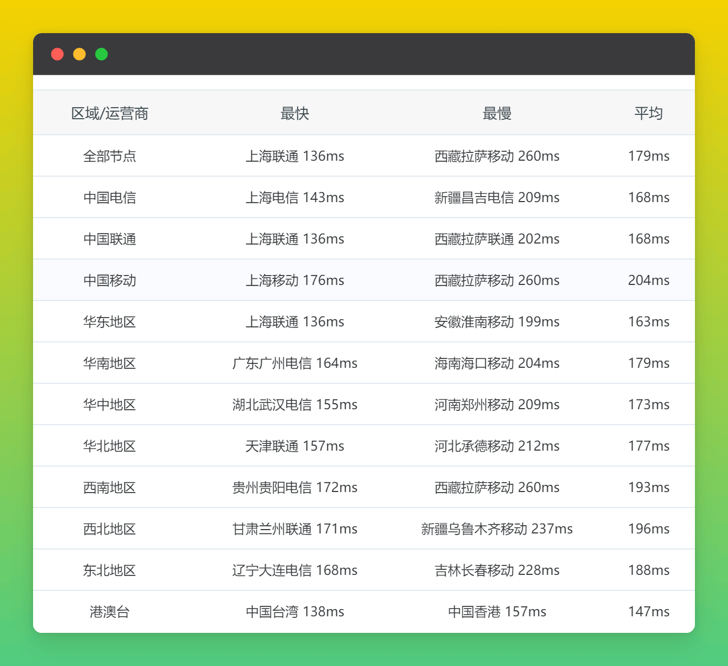Click 173ms average for 华中地区
Screen dimensions: 728x666
coord(649,405)
